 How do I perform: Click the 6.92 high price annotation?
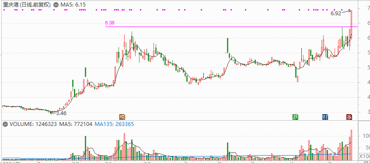[x=336, y=14]
